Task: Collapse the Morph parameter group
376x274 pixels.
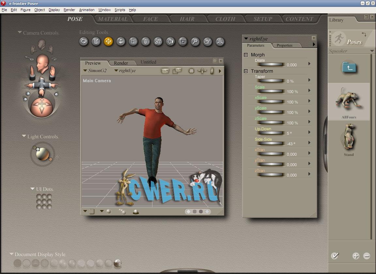Action: point(246,55)
